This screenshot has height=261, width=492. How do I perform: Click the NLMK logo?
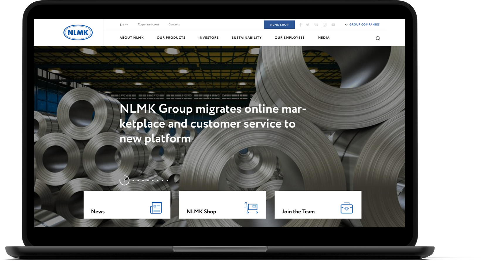[x=78, y=32]
